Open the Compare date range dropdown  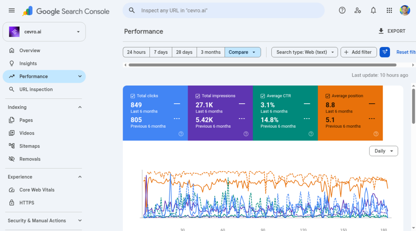click(243, 52)
